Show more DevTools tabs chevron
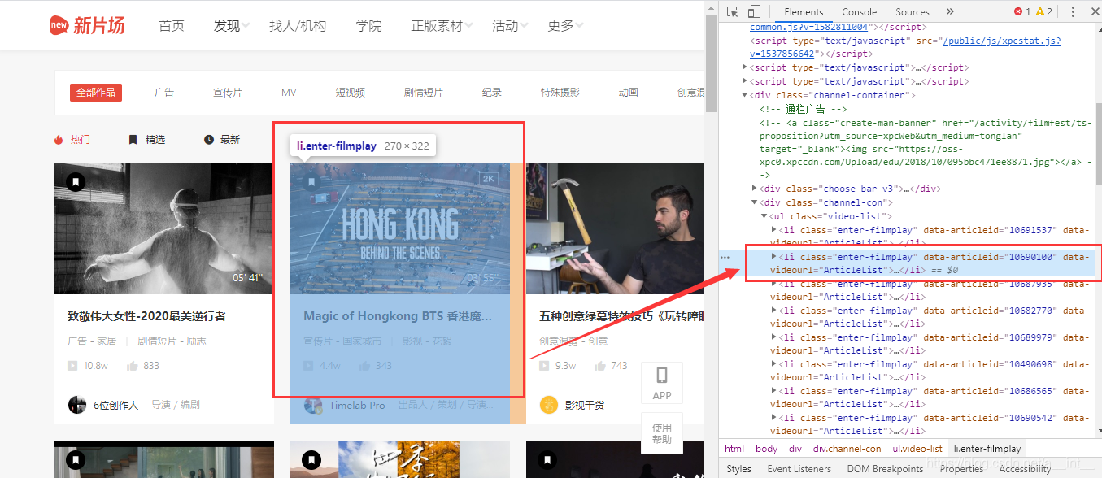 click(x=950, y=11)
